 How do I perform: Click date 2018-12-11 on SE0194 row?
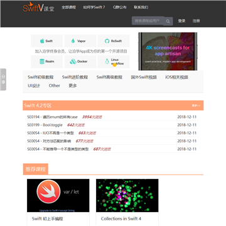[187, 117]
